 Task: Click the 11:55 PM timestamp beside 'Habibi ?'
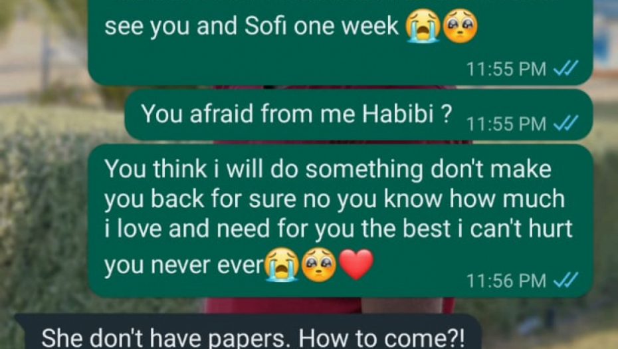pos(506,124)
